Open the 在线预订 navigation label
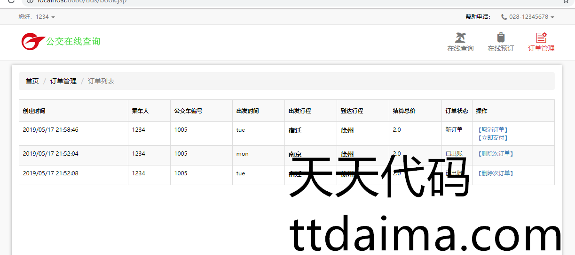The width and height of the screenshot is (575, 255). [x=501, y=48]
